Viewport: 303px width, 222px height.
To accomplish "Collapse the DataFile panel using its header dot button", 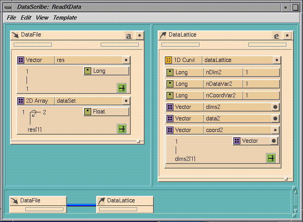I will [140, 35].
